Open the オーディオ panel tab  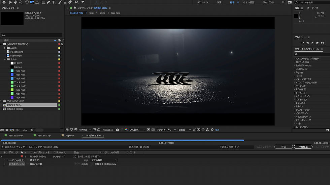tap(312, 8)
